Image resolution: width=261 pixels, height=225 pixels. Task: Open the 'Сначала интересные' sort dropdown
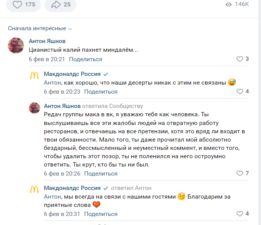(40, 28)
